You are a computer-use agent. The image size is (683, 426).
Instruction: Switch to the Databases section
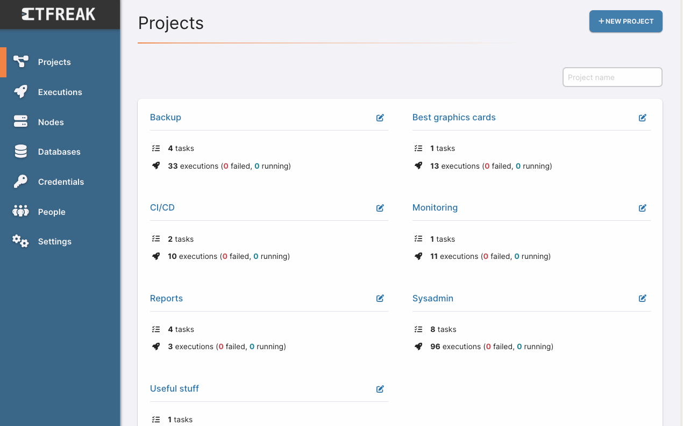click(60, 151)
